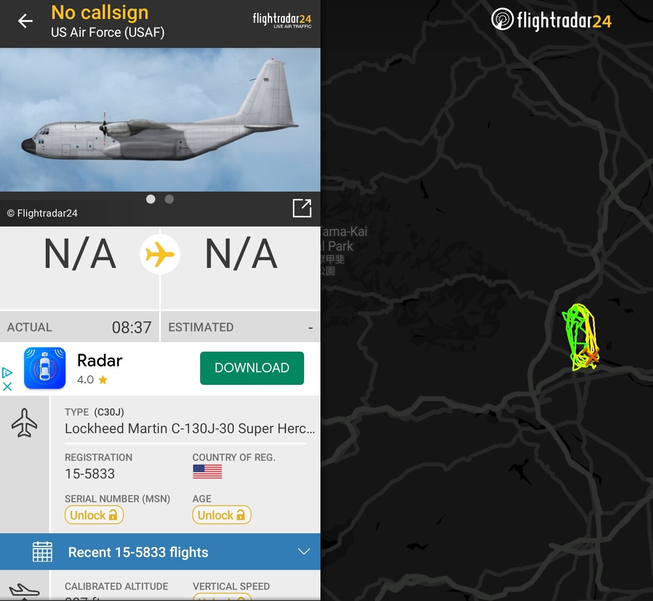Switch to the second photo carousel dot
Image resolution: width=653 pixels, height=601 pixels.
(170, 199)
